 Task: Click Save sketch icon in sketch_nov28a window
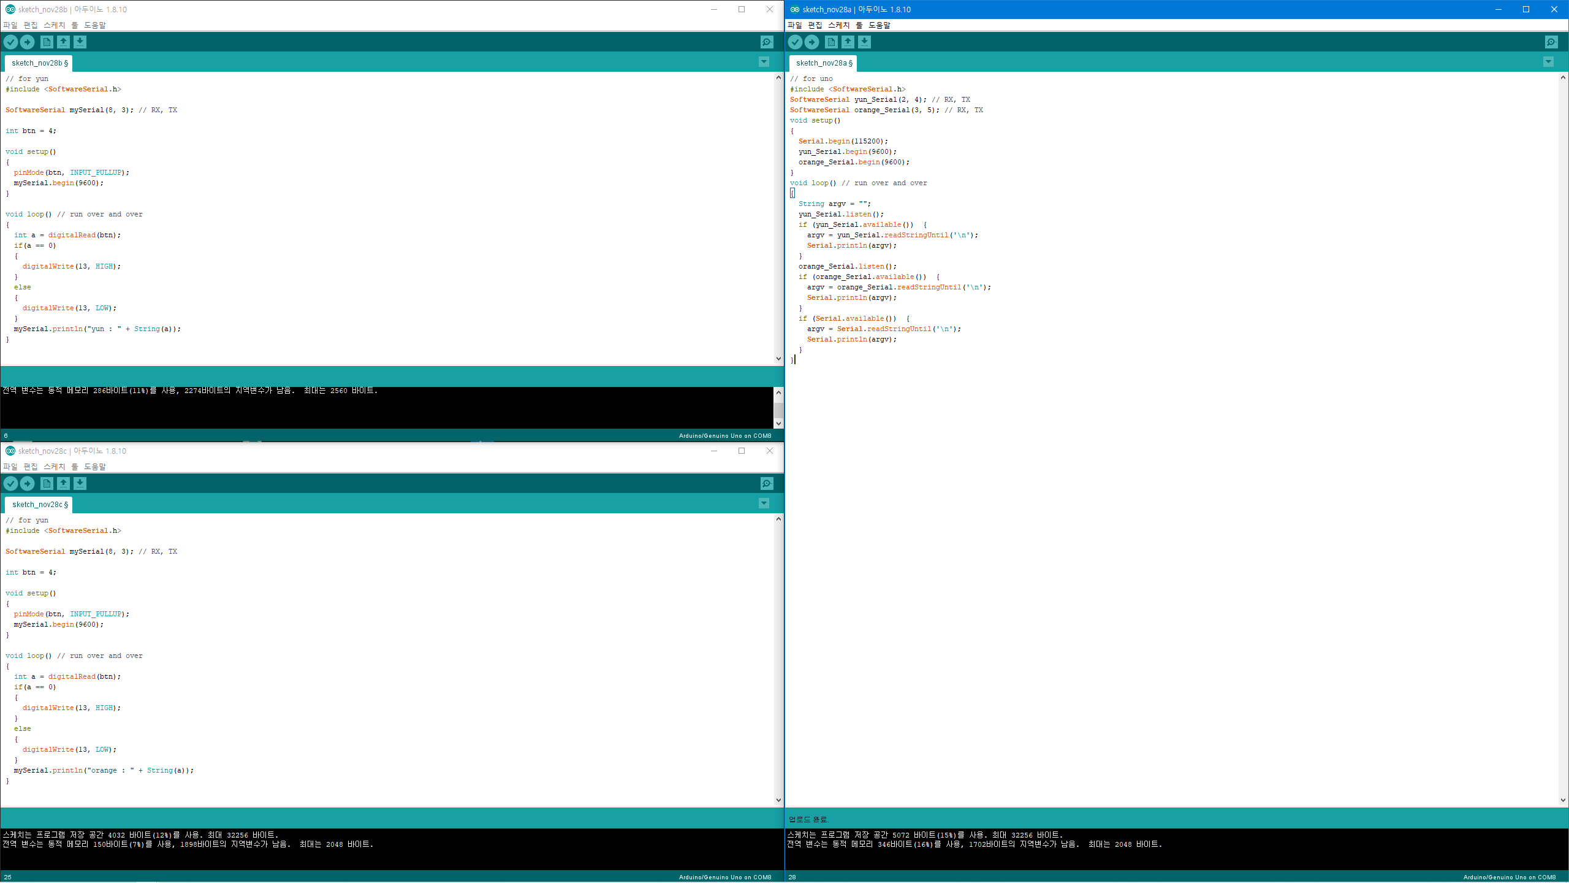tap(864, 42)
